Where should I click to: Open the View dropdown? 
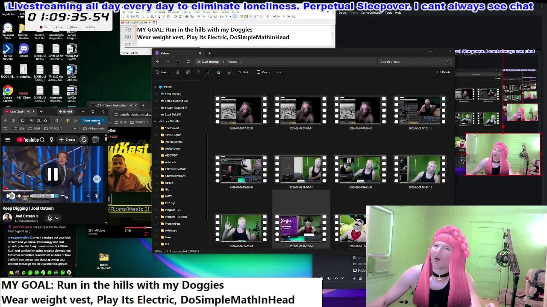pyautogui.click(x=264, y=72)
